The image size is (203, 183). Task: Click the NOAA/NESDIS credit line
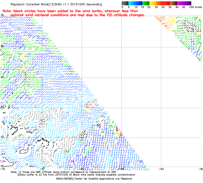pos(94,179)
